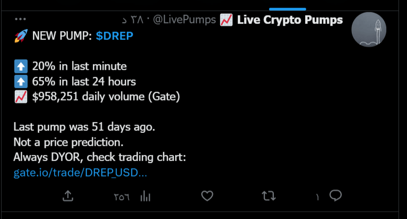Screen dimensions: 407x219
Task: Open the @LivePumps handle profile
Action: point(184,20)
